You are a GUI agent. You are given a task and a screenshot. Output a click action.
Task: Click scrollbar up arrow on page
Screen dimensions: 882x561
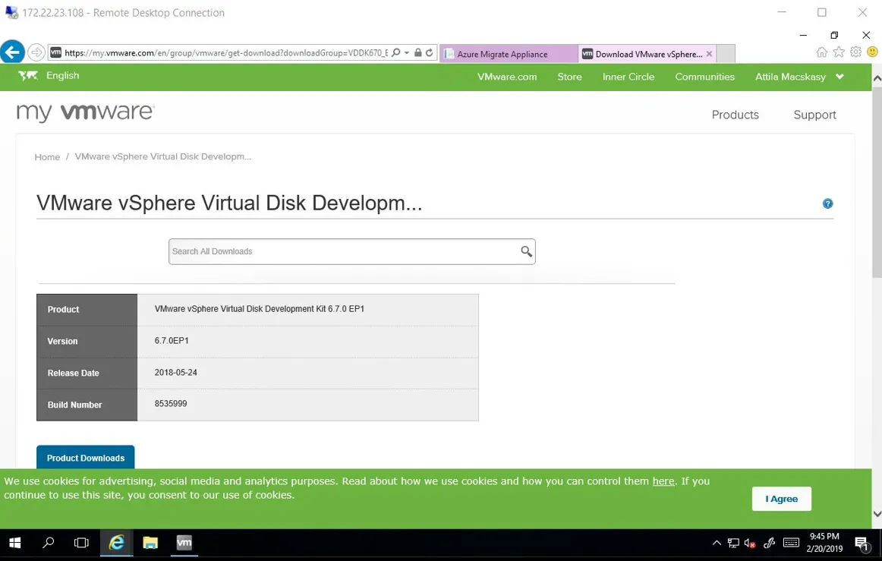[x=877, y=80]
